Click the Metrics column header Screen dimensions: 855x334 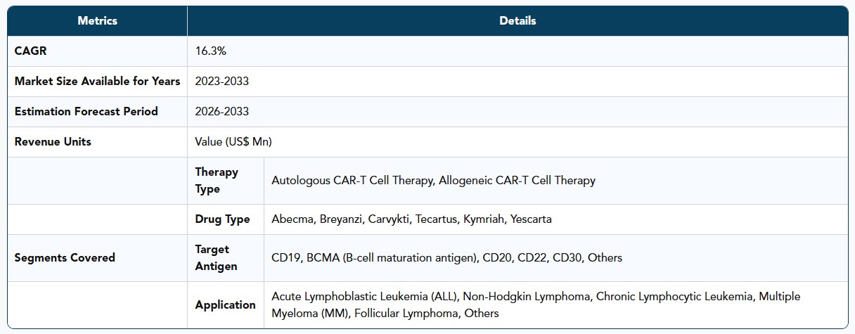click(x=97, y=21)
